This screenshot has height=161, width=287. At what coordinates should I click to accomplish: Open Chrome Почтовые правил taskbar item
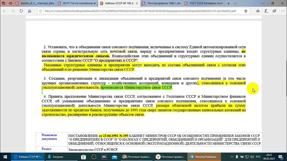point(137,157)
